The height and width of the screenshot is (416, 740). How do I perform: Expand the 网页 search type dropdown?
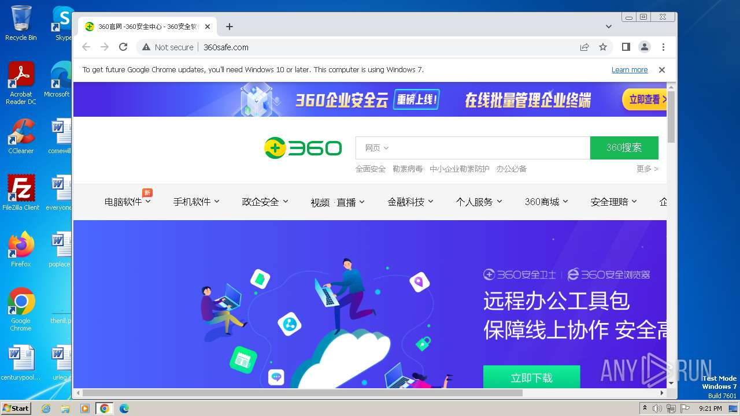coord(376,148)
